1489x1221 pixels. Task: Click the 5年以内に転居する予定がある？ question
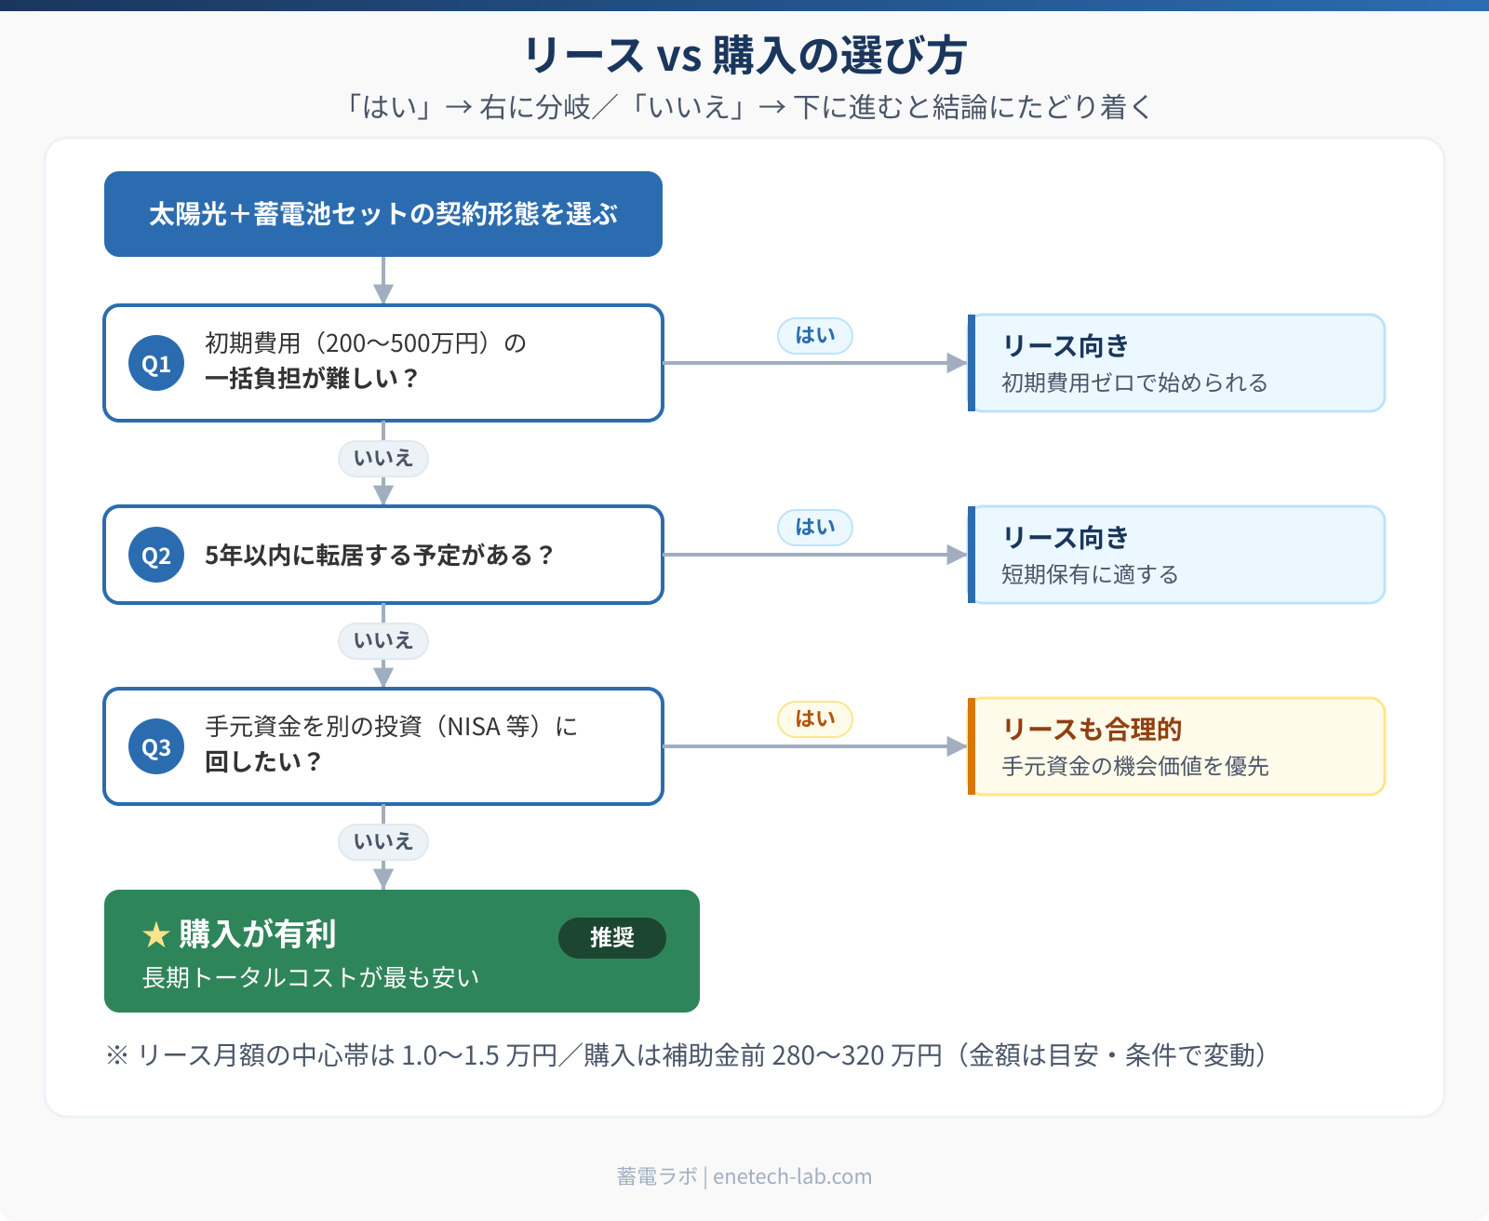(380, 556)
